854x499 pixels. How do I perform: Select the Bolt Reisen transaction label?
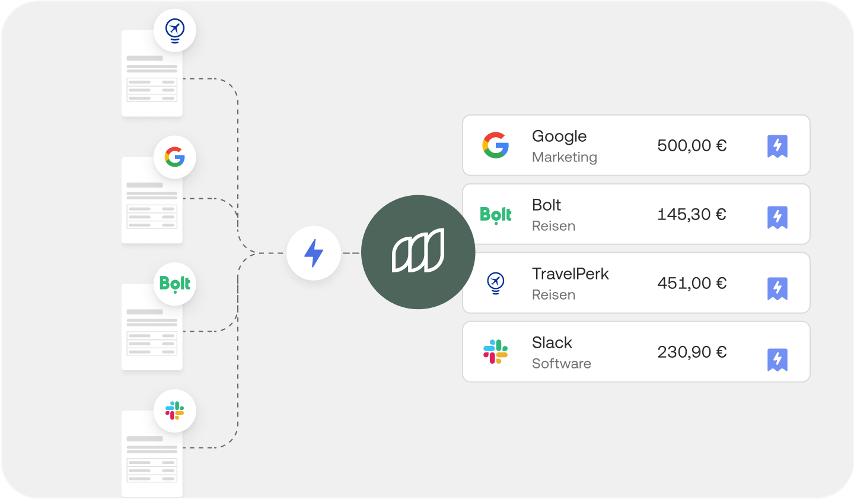(553, 215)
